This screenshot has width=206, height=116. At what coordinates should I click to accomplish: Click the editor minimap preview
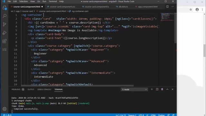point(167,17)
